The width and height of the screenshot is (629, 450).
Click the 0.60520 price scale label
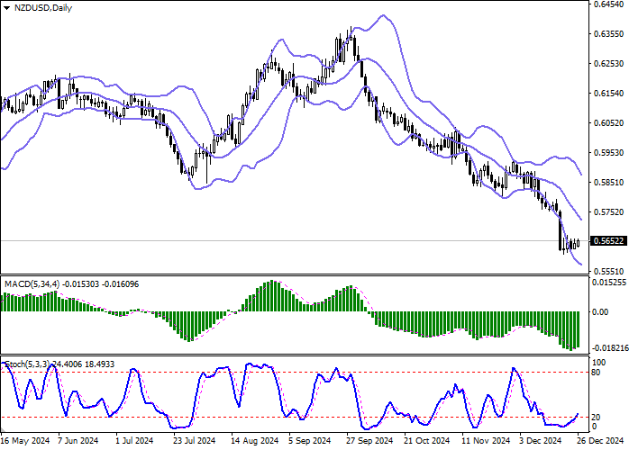[608, 123]
